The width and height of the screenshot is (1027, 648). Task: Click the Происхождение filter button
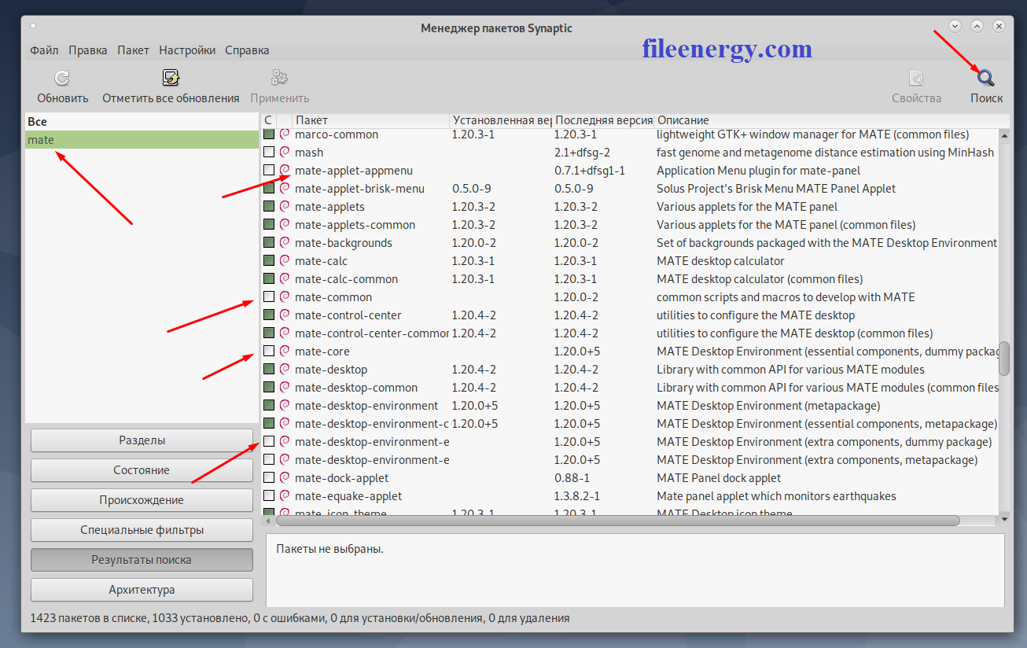(142, 500)
